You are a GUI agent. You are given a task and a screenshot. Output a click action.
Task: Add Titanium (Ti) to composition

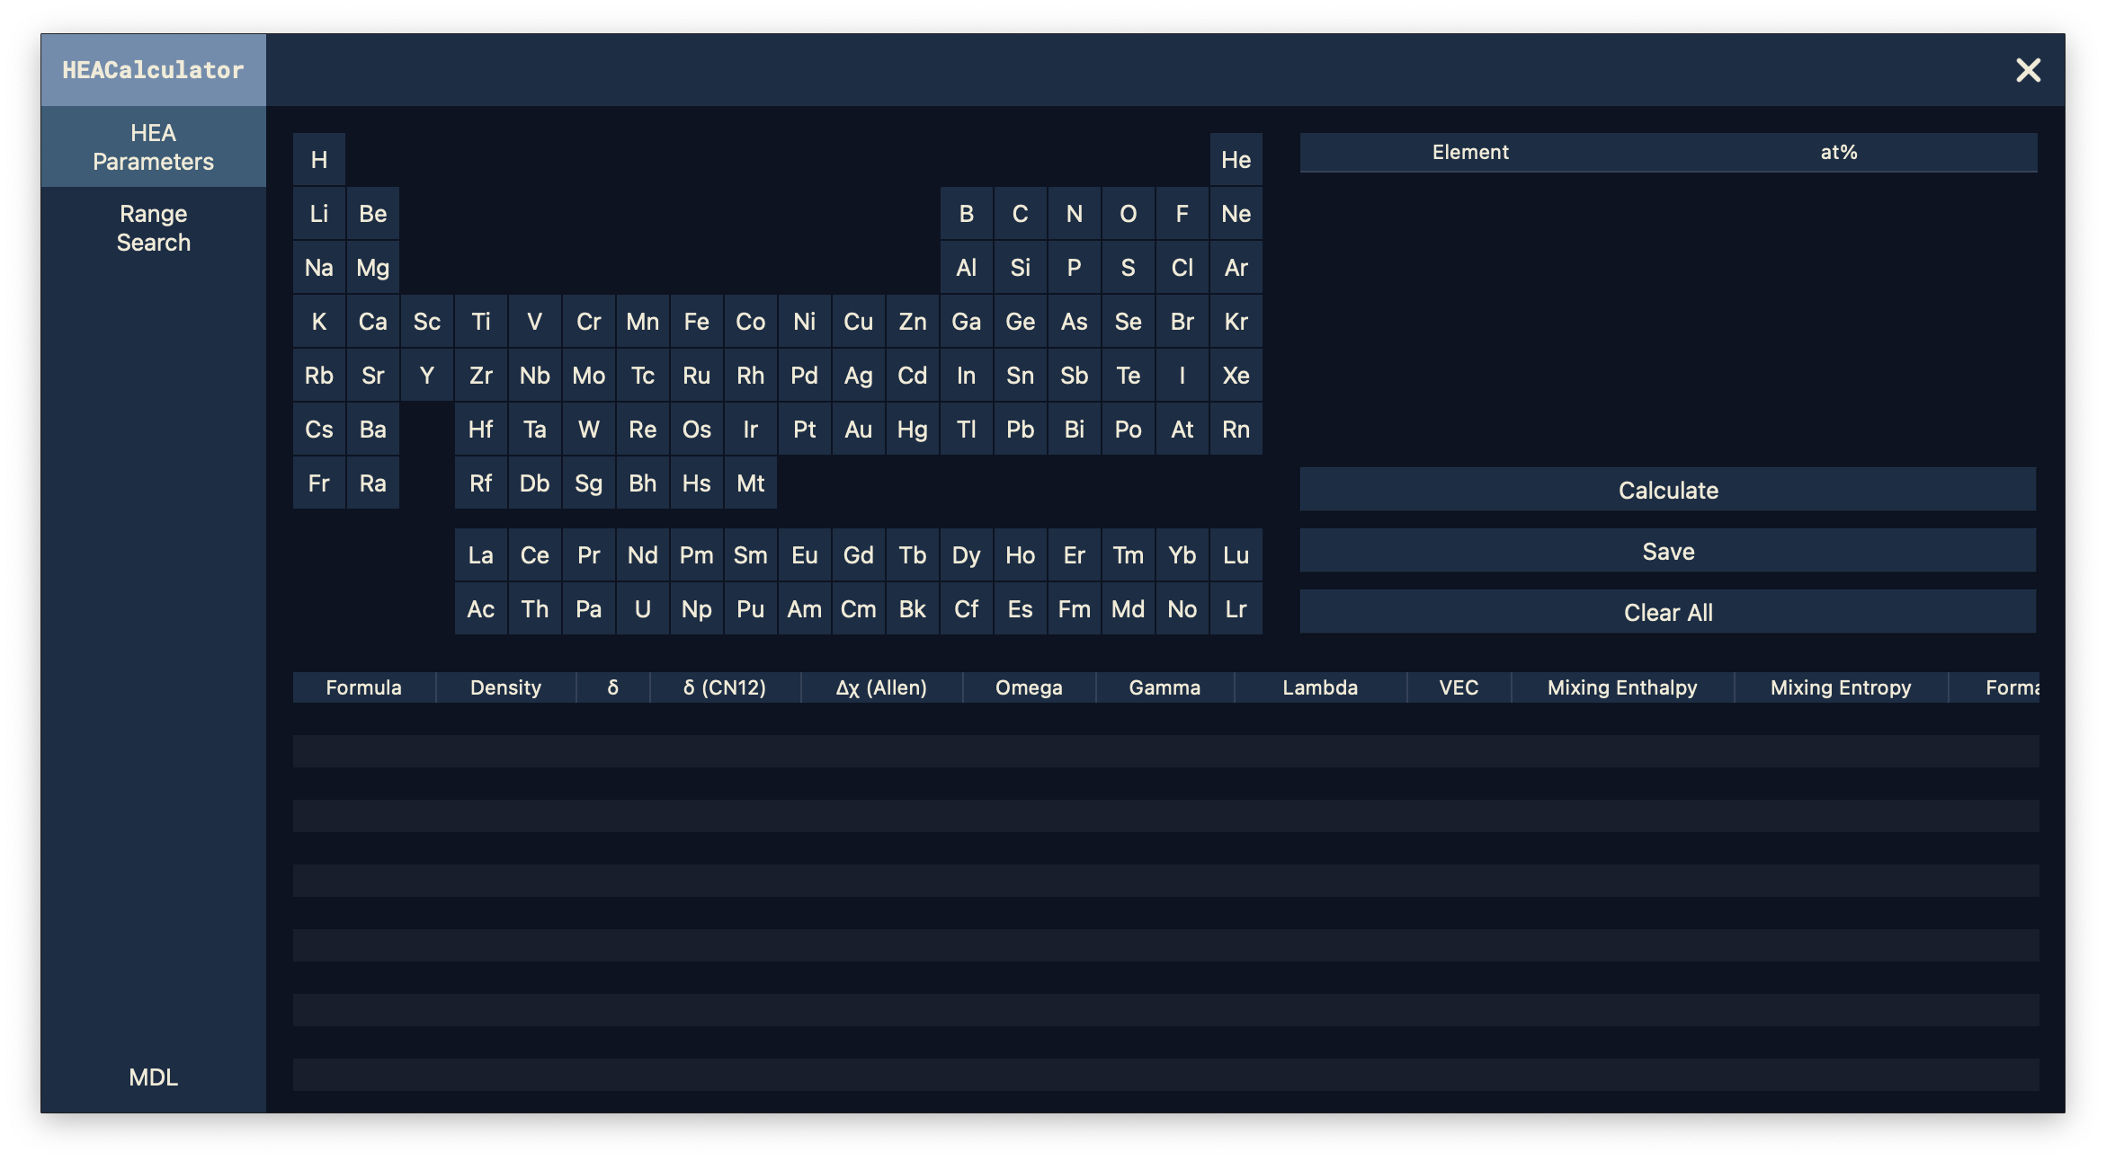point(481,321)
